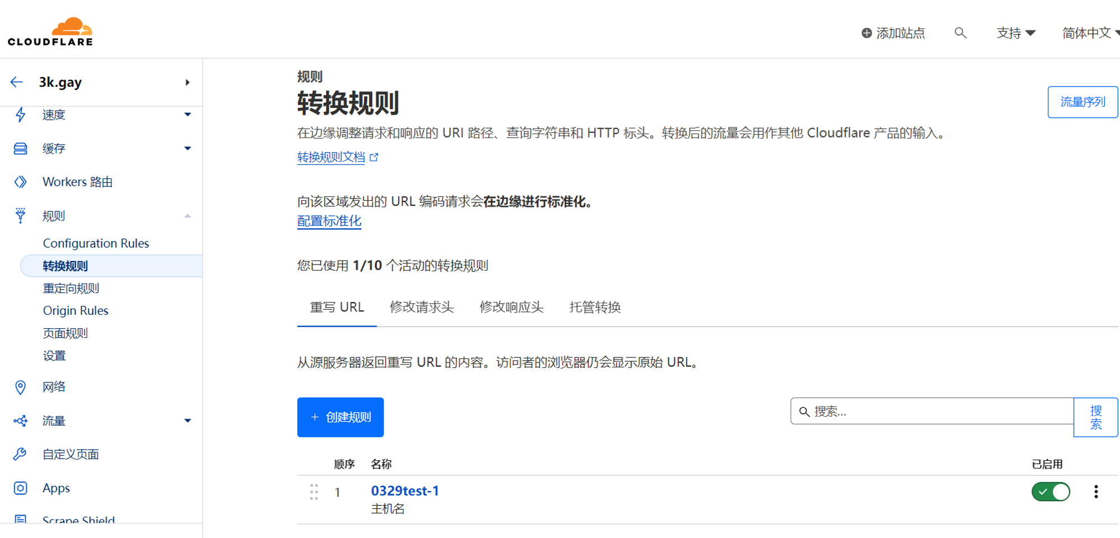Click the Apps square icon

(x=21, y=488)
